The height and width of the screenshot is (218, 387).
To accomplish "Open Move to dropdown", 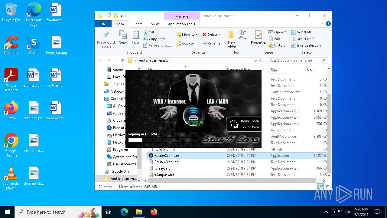I will (187, 35).
